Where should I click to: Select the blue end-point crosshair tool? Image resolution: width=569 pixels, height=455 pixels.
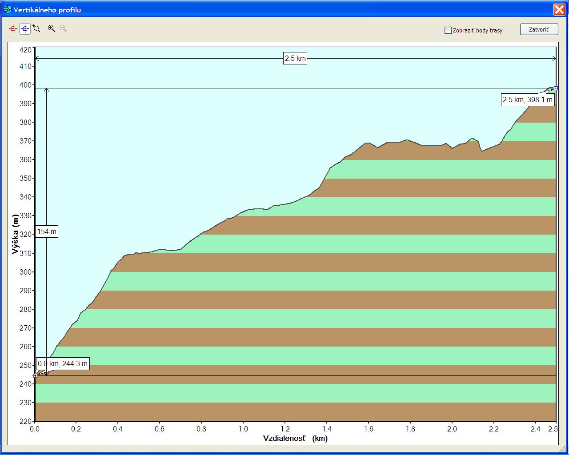pos(25,29)
